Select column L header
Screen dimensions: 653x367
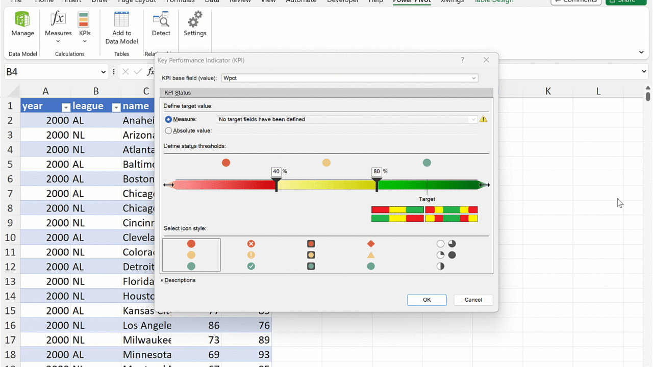[x=598, y=91]
